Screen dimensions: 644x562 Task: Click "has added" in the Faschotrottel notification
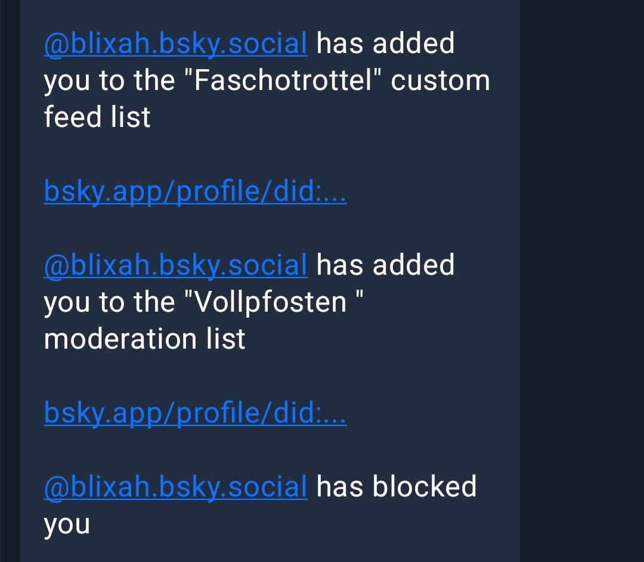coord(385,44)
